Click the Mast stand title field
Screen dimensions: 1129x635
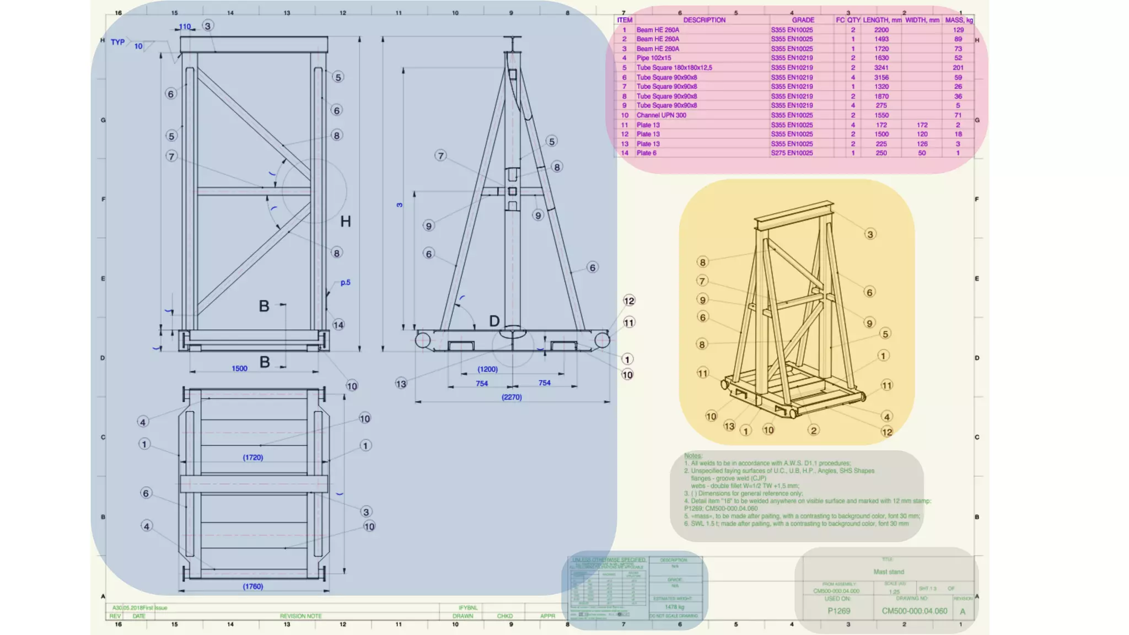pyautogui.click(x=888, y=572)
